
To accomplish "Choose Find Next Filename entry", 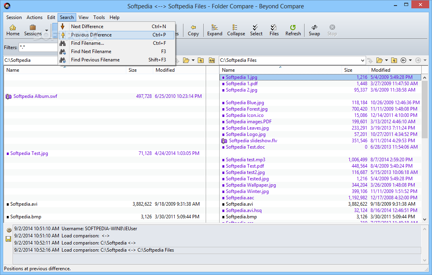I will (117, 52).
